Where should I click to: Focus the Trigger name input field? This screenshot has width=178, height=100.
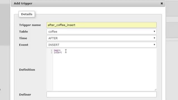(101, 25)
